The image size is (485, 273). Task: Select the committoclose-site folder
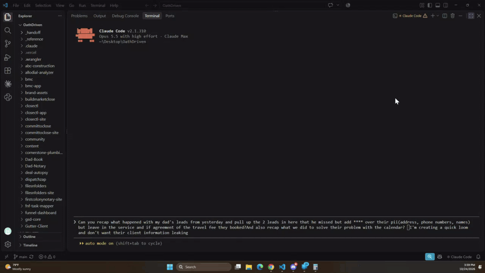[x=42, y=133]
